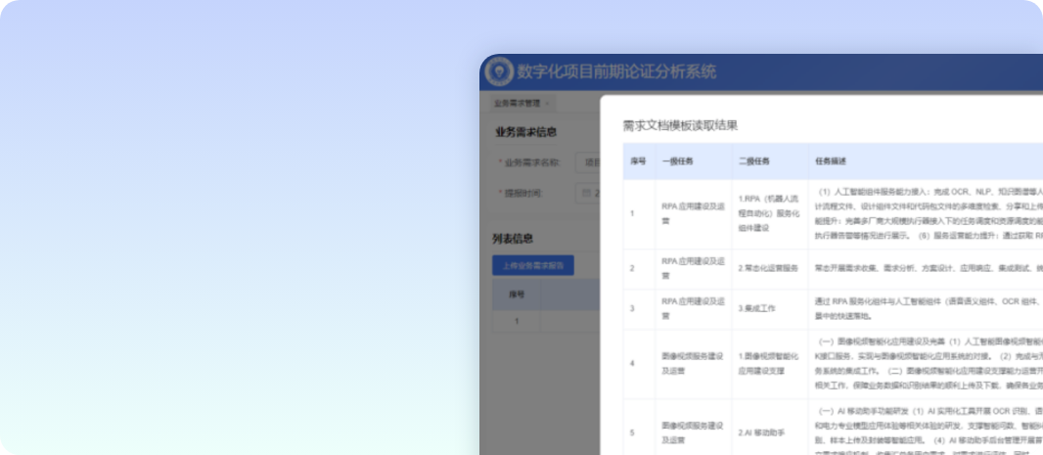
Task: Click the 一级任务 column header
Action: coord(677,161)
